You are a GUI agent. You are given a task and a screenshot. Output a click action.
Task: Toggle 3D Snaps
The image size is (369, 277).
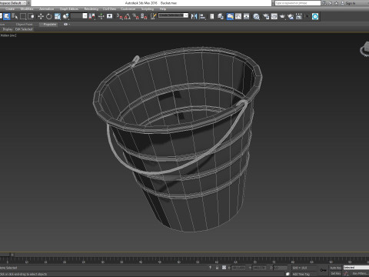coord(120,16)
